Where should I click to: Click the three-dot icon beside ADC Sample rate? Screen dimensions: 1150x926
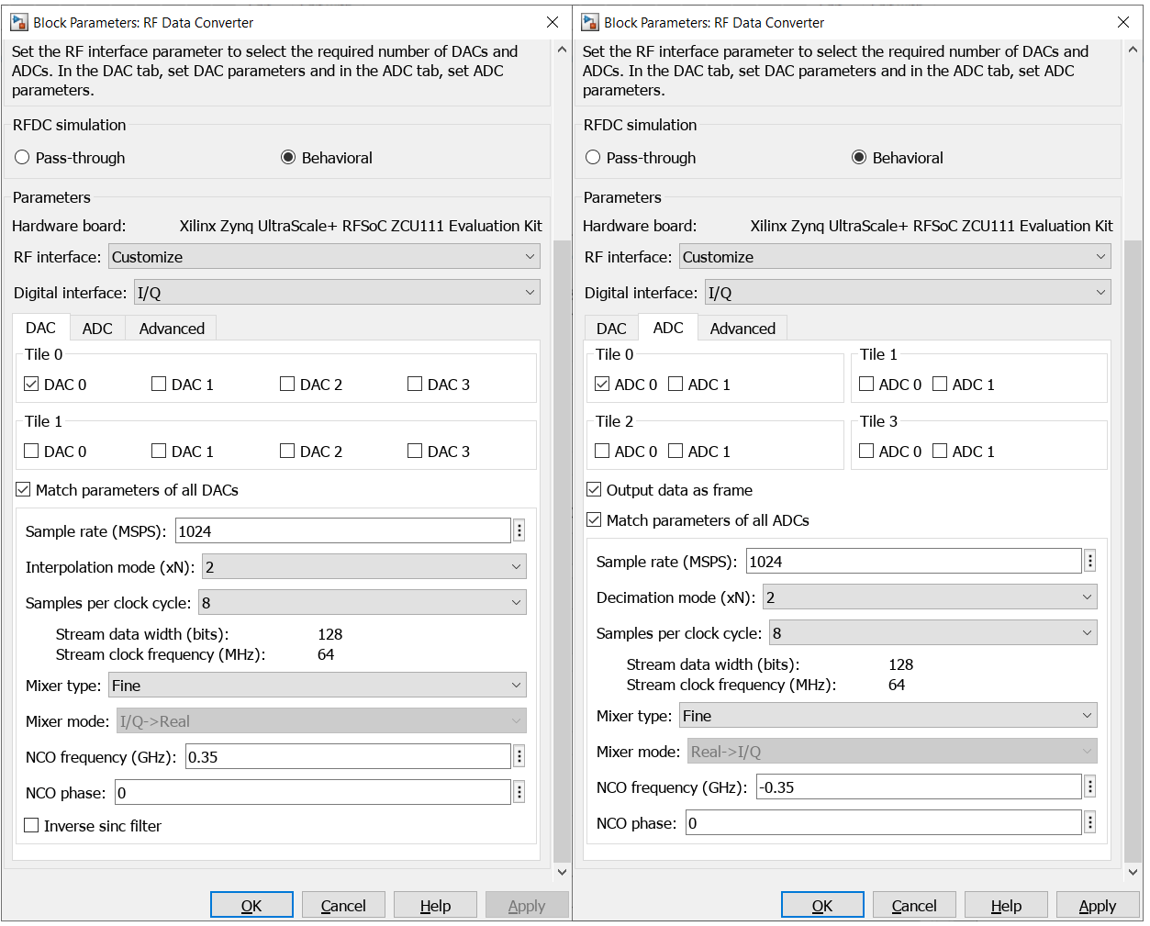tap(1089, 561)
